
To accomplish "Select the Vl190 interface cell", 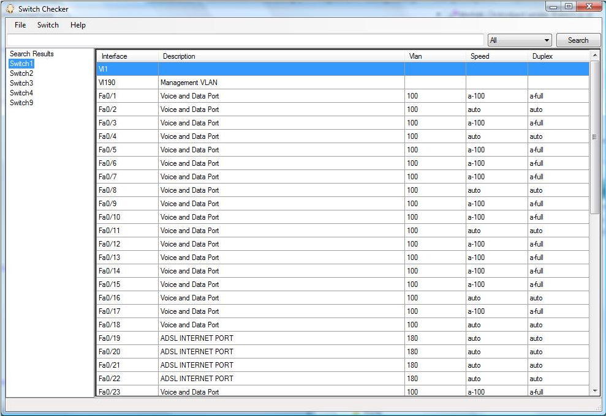I will coord(127,83).
